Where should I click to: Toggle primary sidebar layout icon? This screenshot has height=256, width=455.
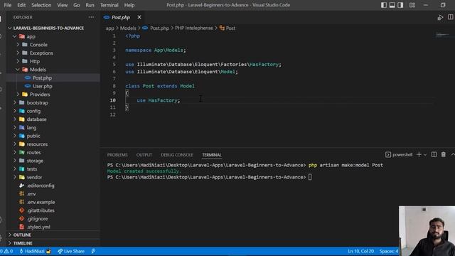[384, 5]
